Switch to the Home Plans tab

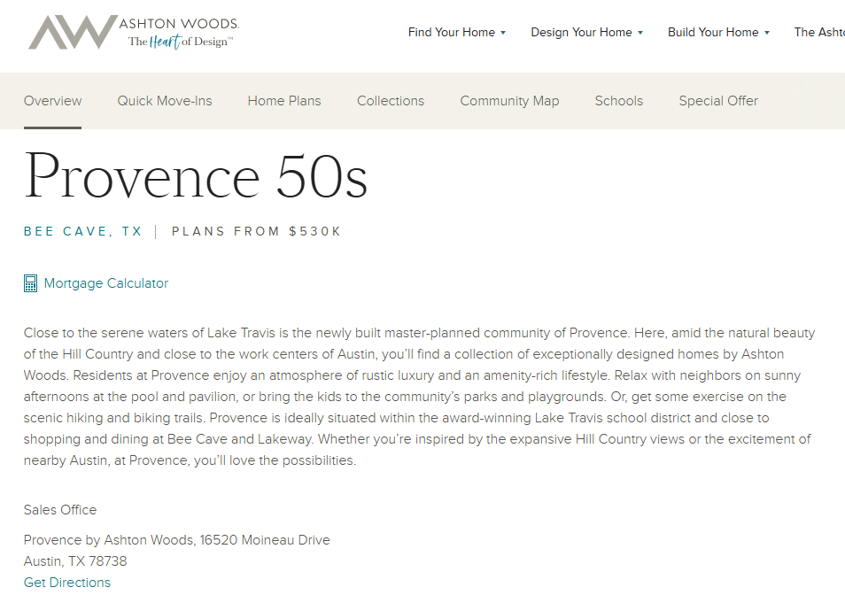coord(284,101)
